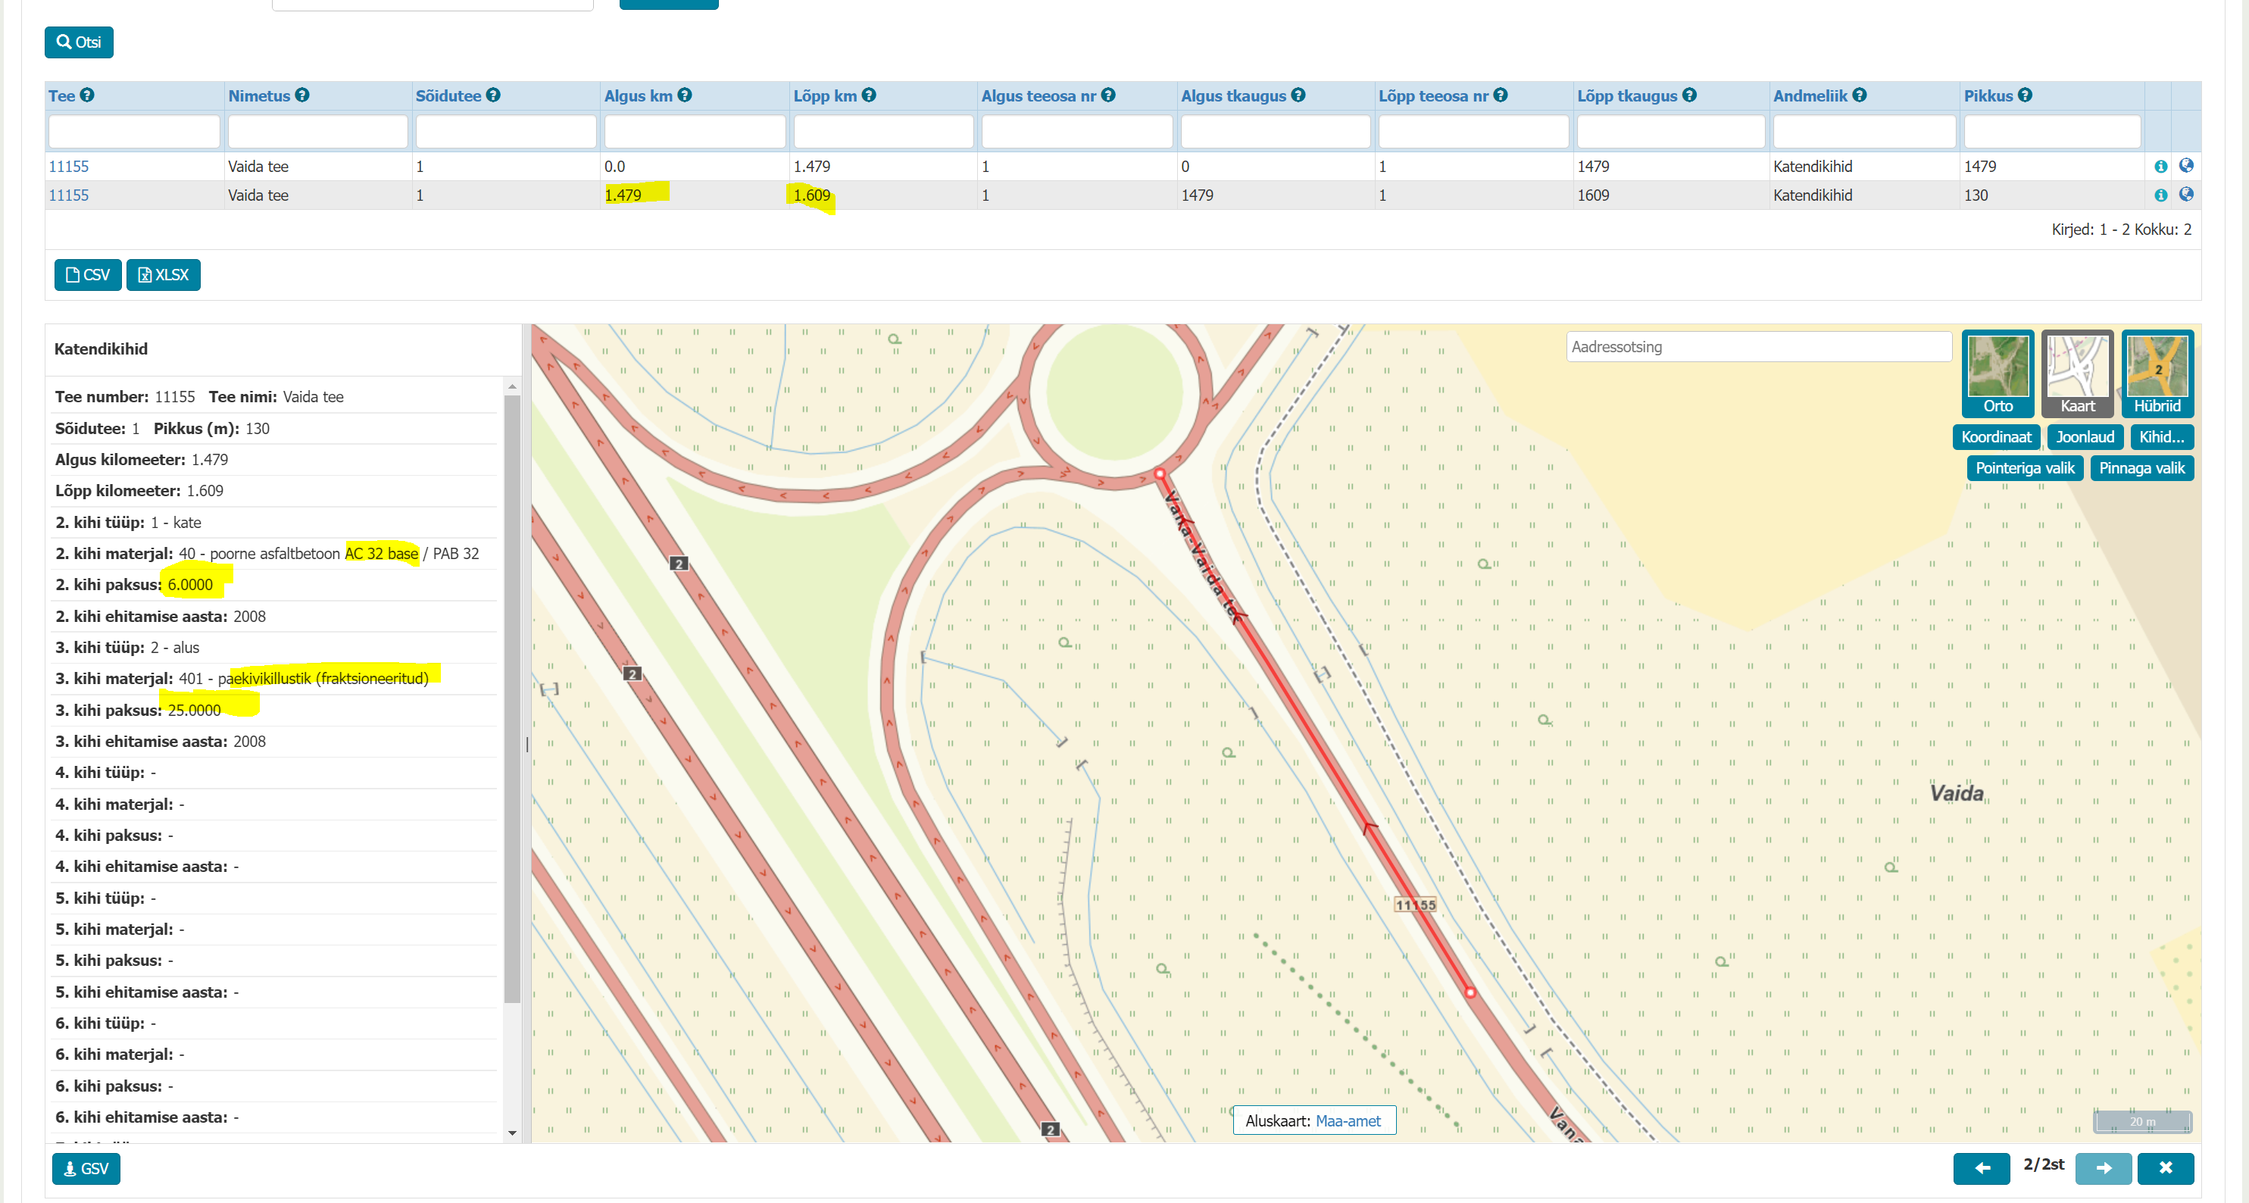
Task: Open road 11155 link in second row
Action: (69, 195)
